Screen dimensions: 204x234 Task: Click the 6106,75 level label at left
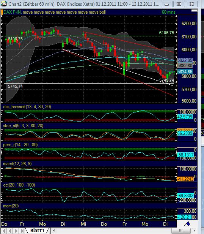pyautogui.click(x=15, y=39)
